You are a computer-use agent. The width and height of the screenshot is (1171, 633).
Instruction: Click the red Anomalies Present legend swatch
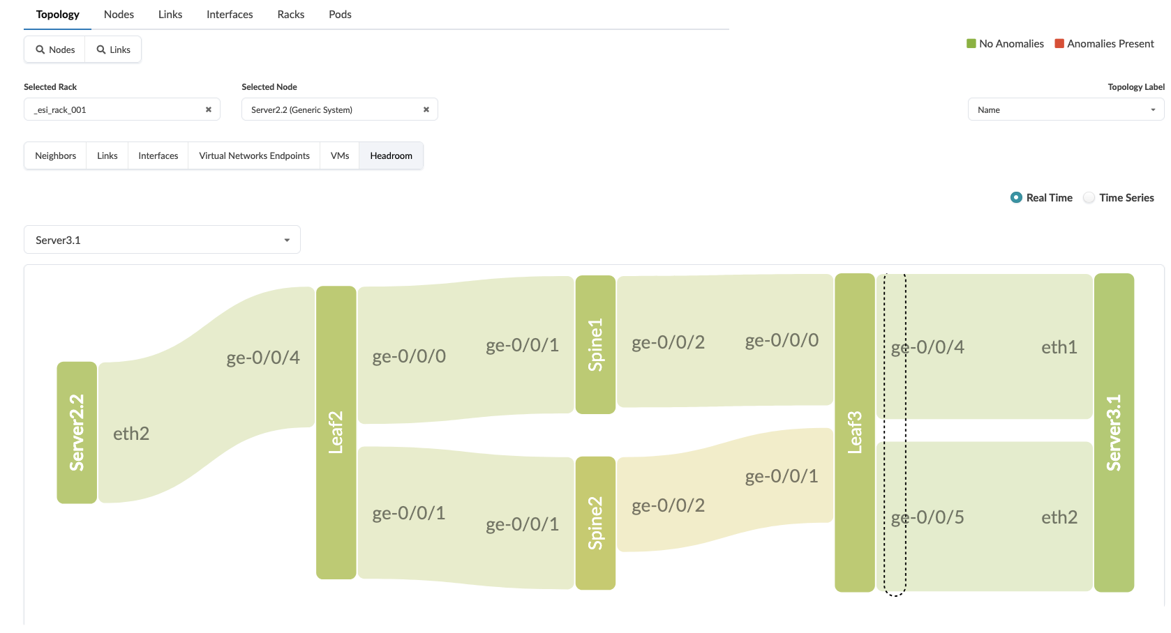(1059, 43)
